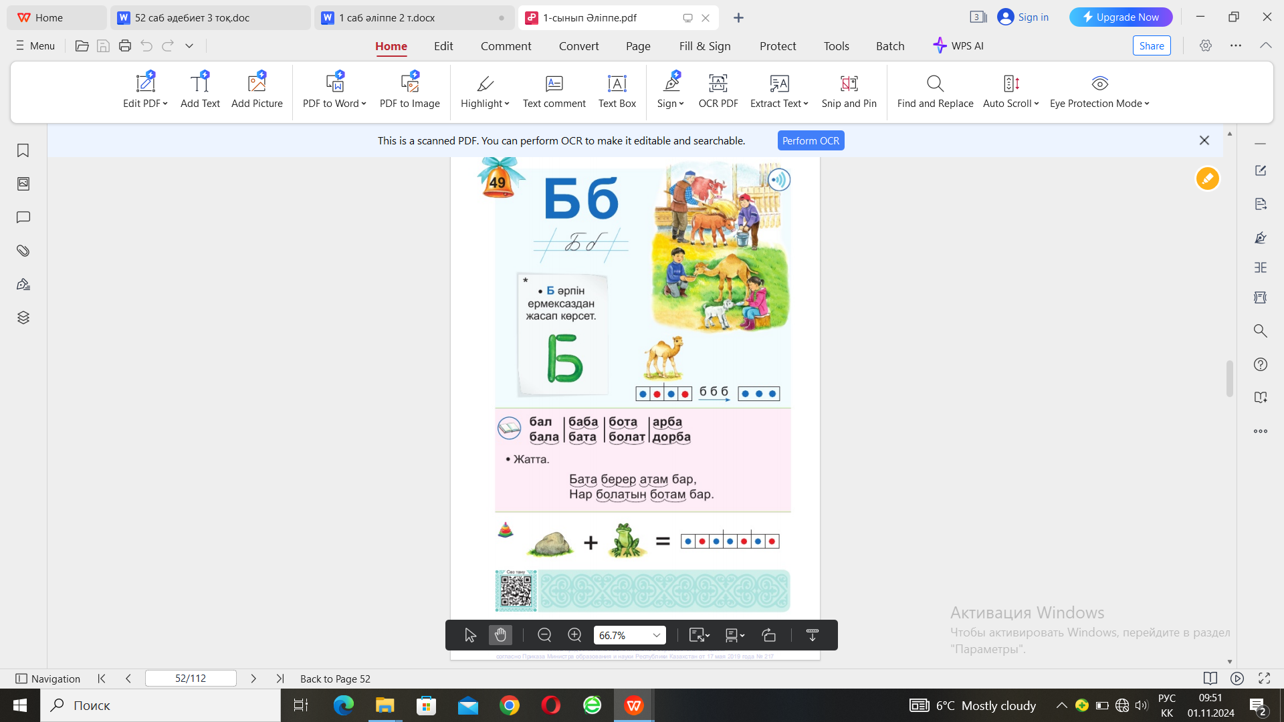Click the Upgrade Now button

pos(1120,17)
